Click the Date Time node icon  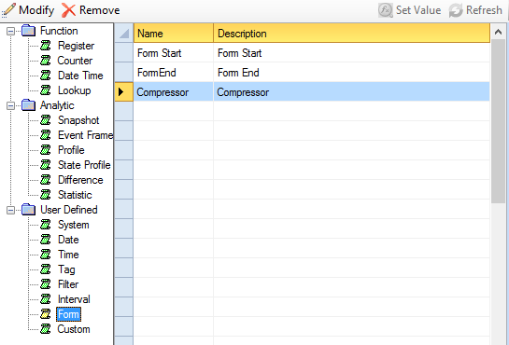[46, 76]
